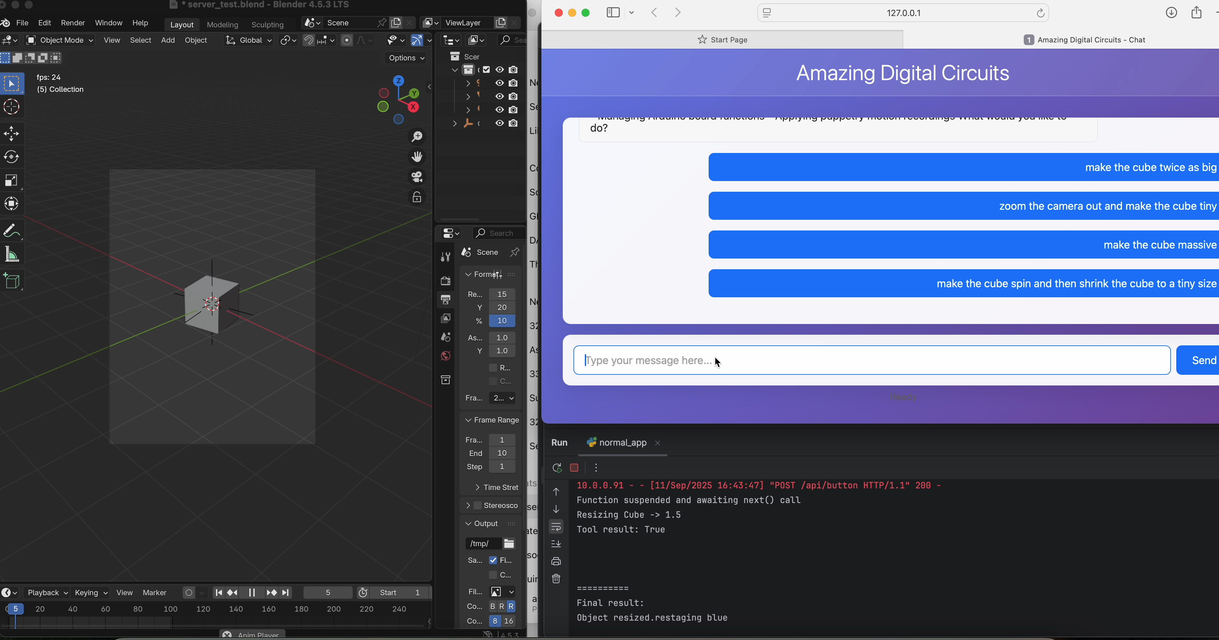
Task: Open the Render menu
Action: point(73,23)
